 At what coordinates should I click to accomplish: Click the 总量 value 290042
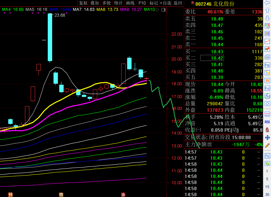click(215, 103)
